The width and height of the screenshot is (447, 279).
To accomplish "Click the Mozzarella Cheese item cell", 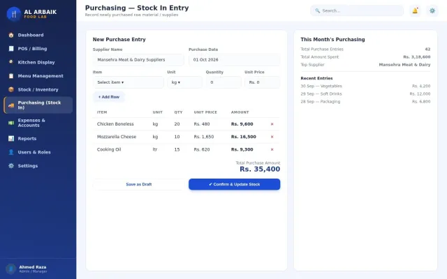I will [117, 137].
